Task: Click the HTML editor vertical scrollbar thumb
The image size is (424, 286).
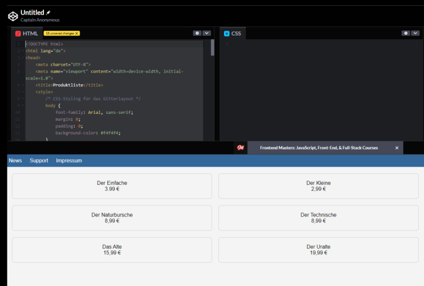Action: tap(213, 48)
